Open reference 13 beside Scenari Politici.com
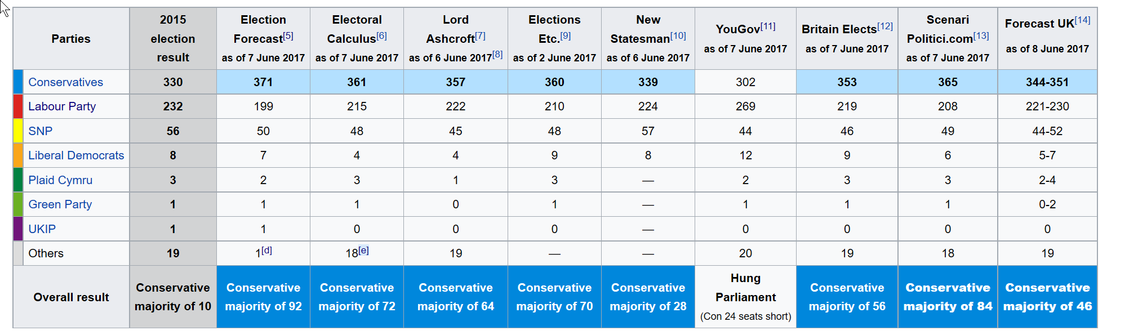1138x335 pixels. click(x=981, y=36)
